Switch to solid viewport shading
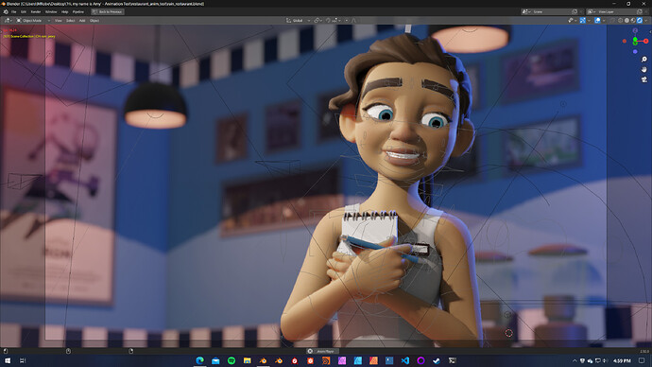This screenshot has height=367, width=652. click(626, 21)
